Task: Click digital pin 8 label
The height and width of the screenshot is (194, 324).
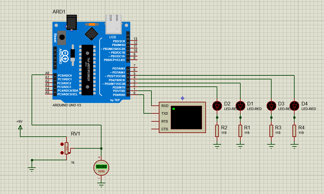Action: (134, 58)
